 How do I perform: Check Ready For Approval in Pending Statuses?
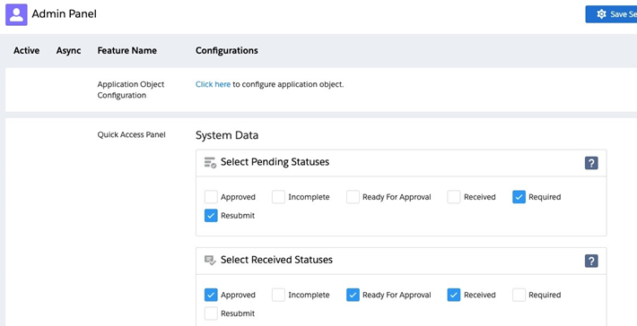[x=353, y=197]
